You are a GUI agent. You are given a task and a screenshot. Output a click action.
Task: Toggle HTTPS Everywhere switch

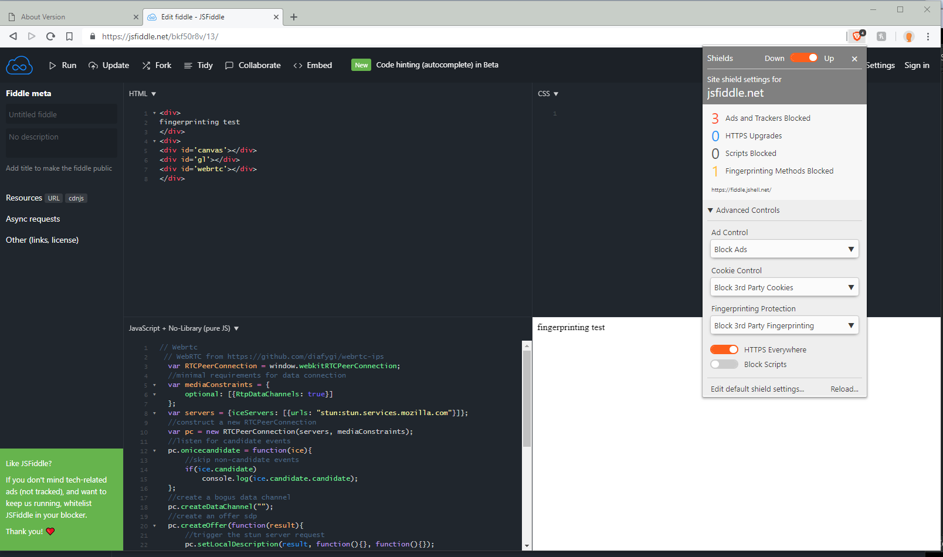724,349
